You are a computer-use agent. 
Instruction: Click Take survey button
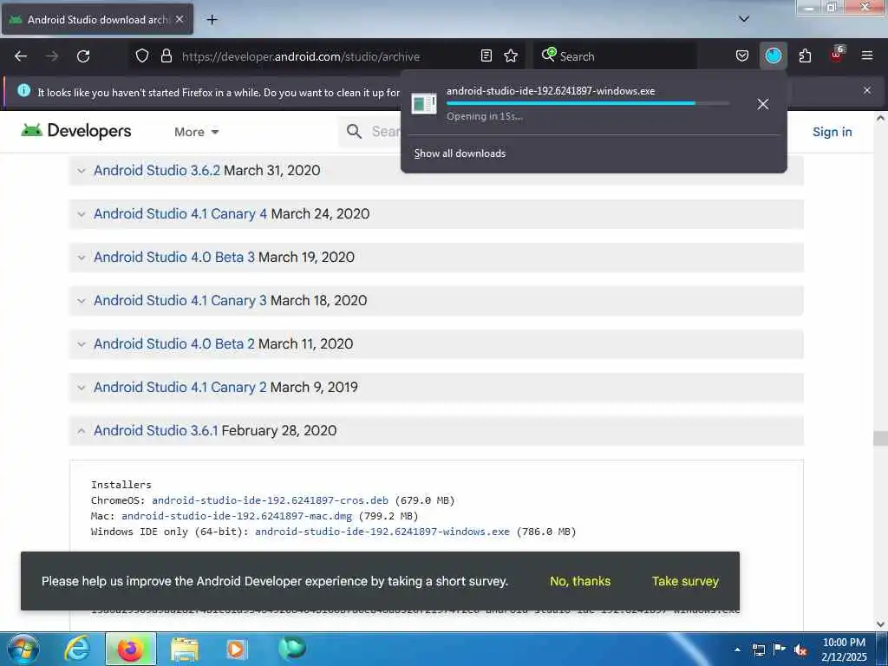tap(685, 581)
